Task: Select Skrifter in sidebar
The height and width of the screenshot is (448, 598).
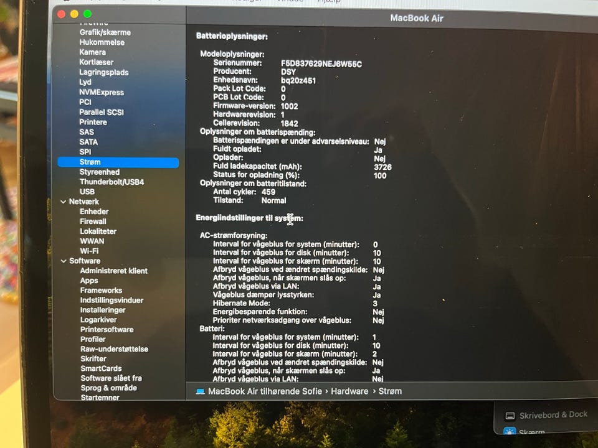Action: (x=93, y=358)
